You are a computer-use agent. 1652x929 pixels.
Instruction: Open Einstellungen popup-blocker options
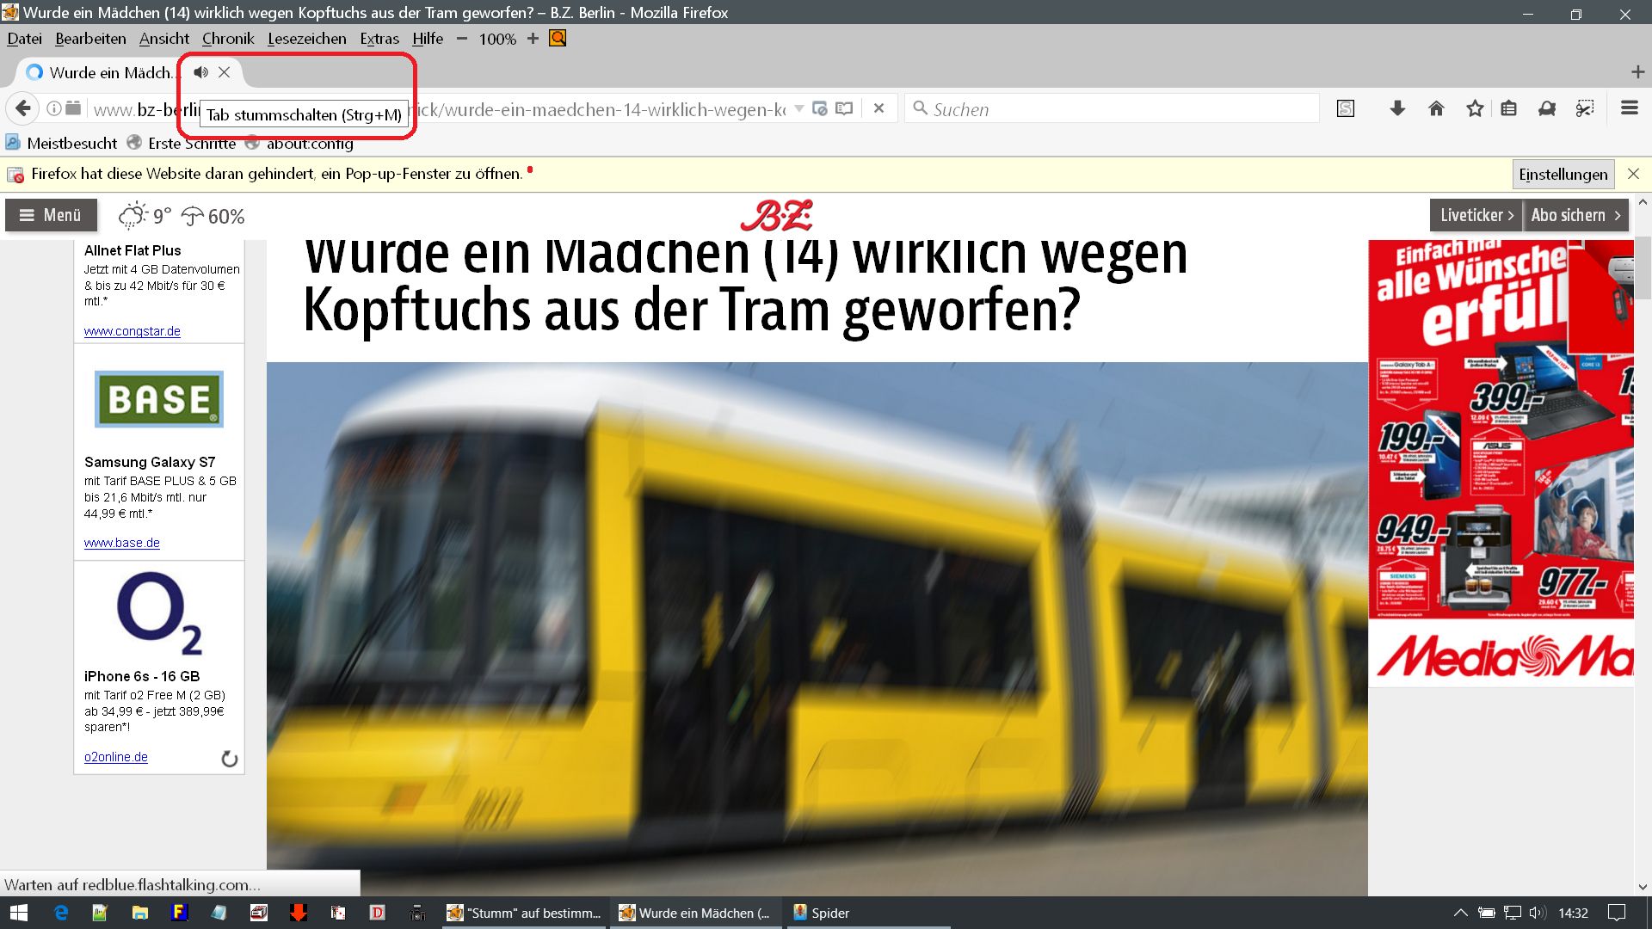[1563, 175]
